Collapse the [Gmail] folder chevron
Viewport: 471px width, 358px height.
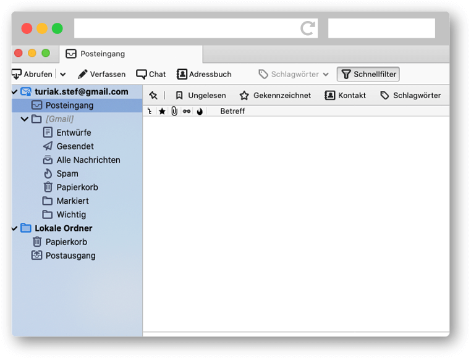click(25, 119)
